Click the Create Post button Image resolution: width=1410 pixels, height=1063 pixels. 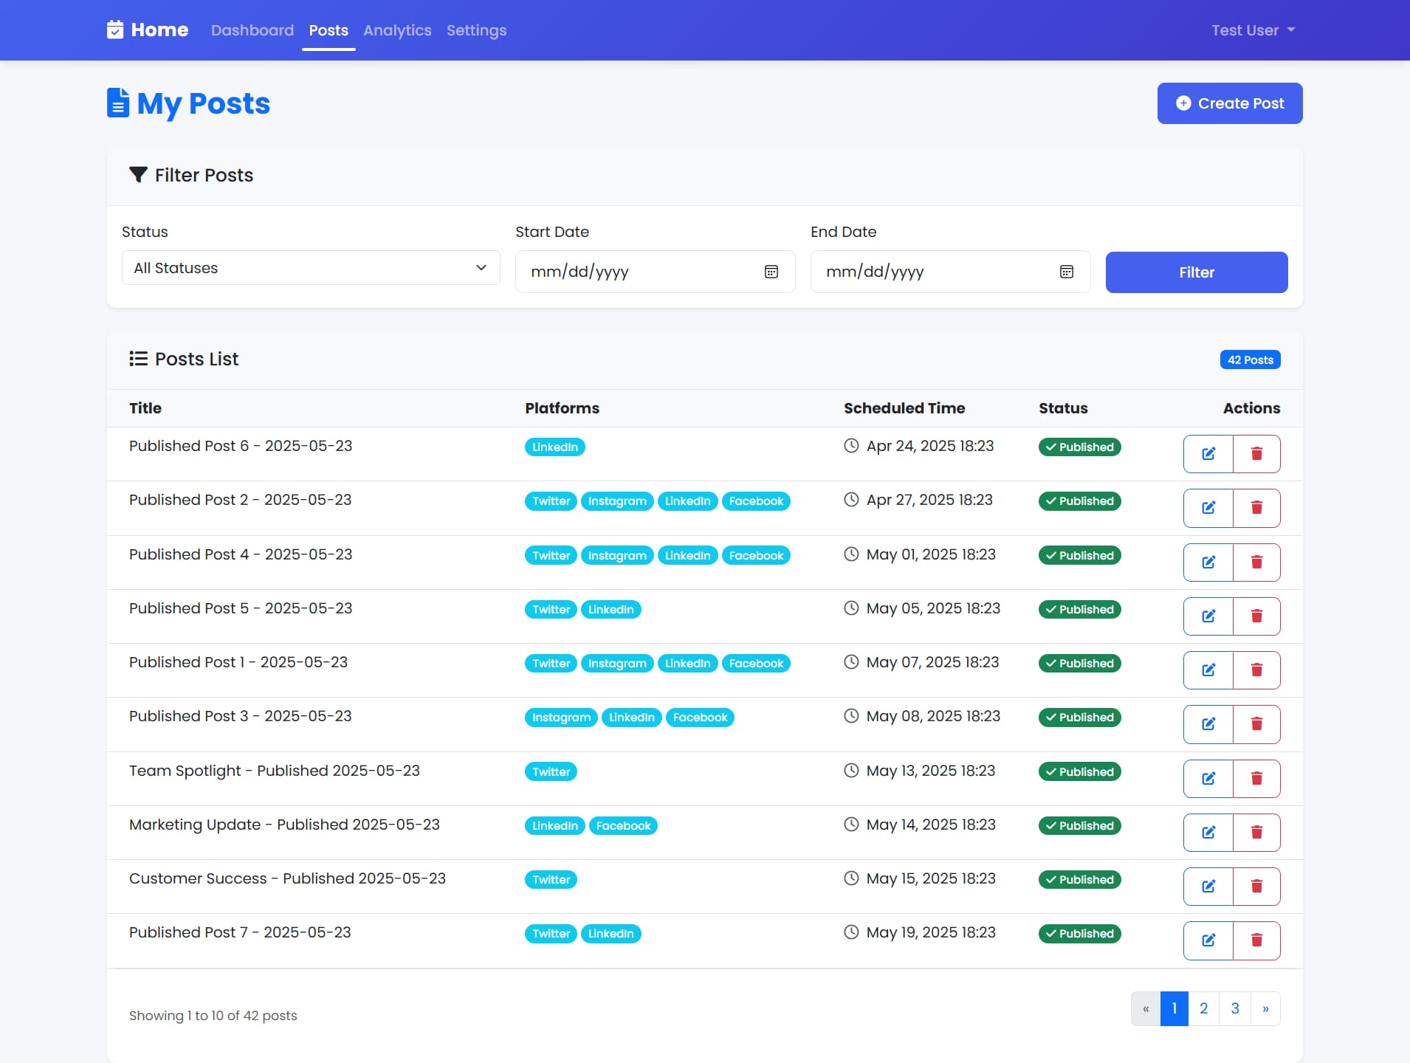click(x=1230, y=103)
